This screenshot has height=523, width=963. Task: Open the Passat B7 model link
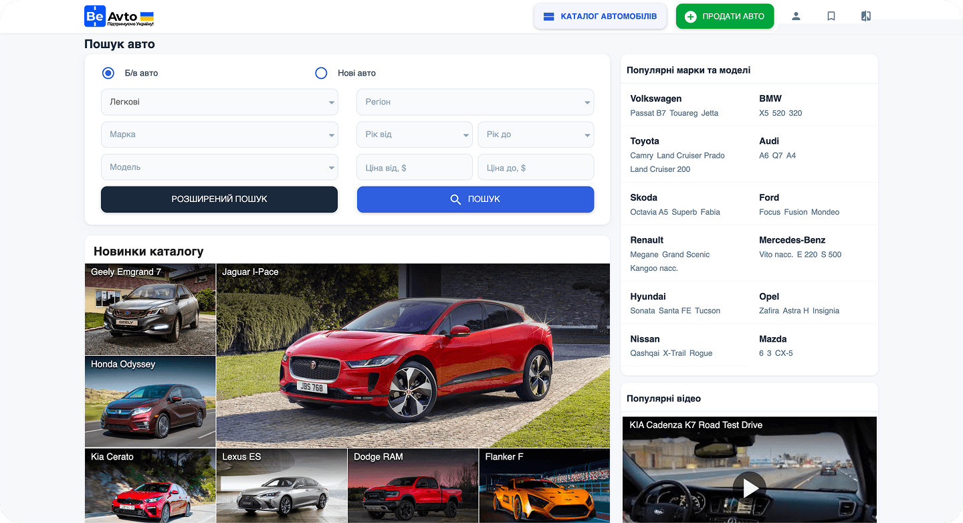click(648, 113)
